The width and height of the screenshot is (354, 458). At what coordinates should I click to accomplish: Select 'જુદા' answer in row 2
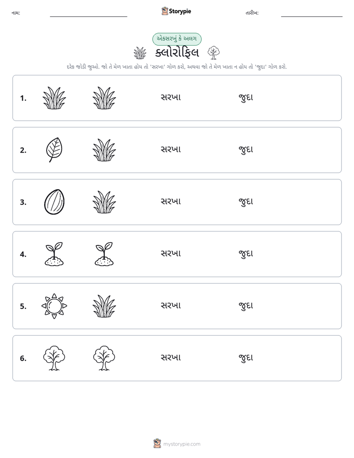click(x=246, y=150)
